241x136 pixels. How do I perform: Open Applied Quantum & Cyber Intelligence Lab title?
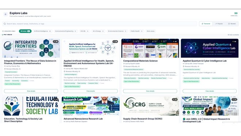[x=204, y=61]
